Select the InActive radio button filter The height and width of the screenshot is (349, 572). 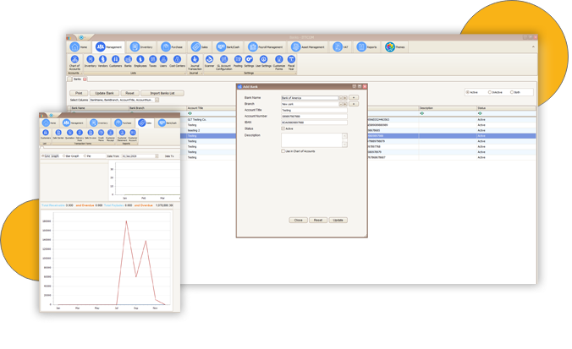[488, 92]
